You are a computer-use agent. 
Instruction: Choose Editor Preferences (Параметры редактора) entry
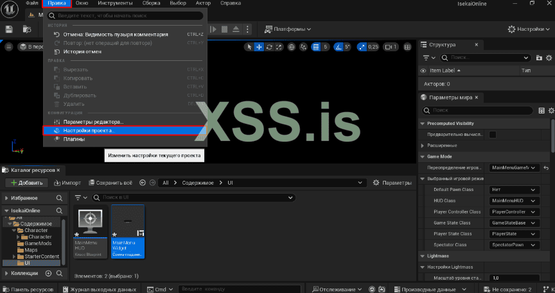point(124,122)
